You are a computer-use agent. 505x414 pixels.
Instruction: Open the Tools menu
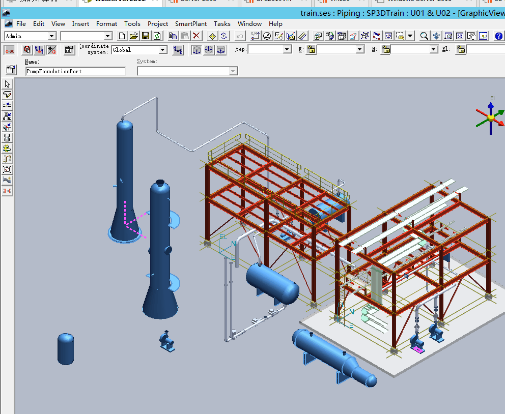[x=132, y=24]
